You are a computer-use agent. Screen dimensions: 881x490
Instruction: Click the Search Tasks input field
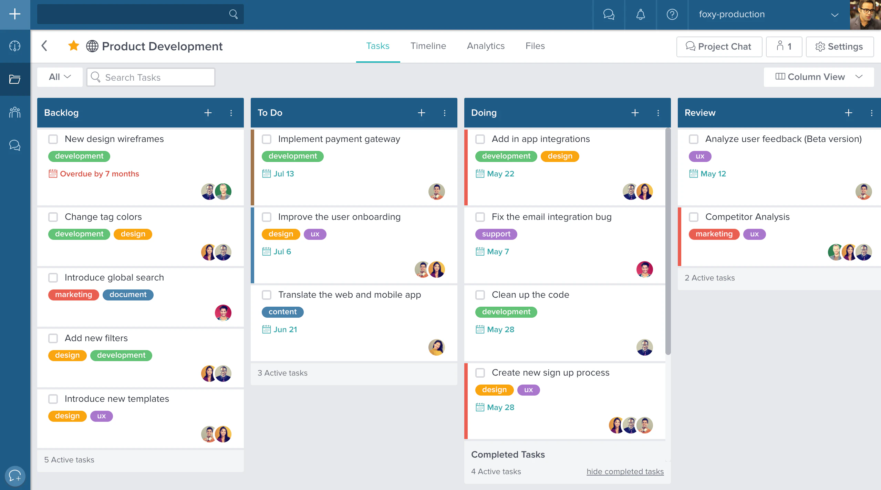pos(151,77)
